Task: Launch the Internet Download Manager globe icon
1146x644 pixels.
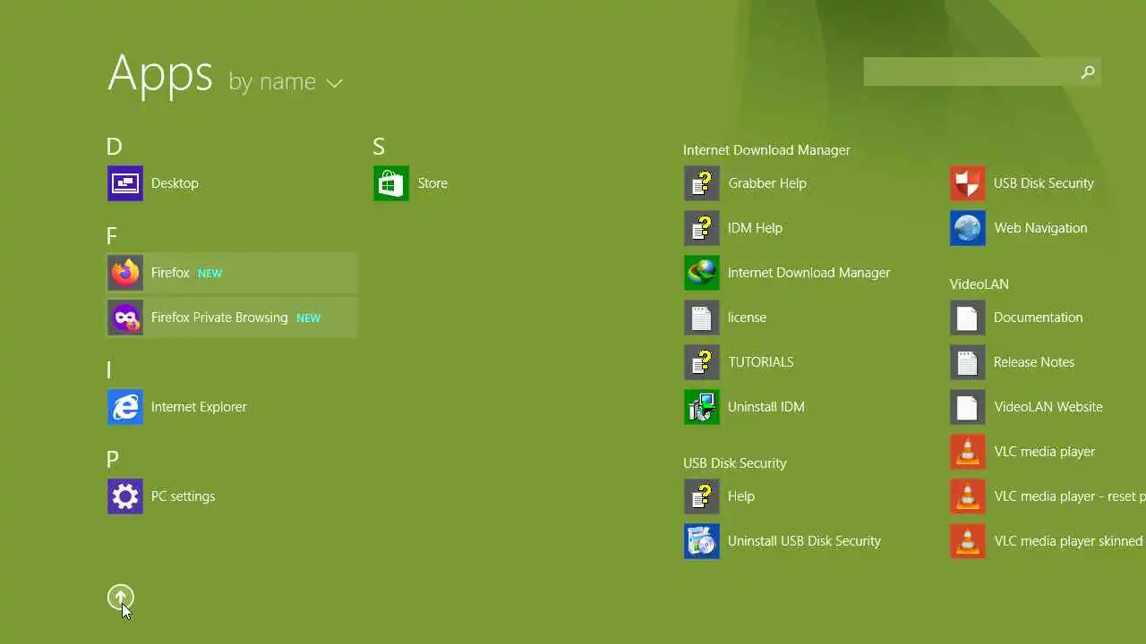Action: pos(702,273)
